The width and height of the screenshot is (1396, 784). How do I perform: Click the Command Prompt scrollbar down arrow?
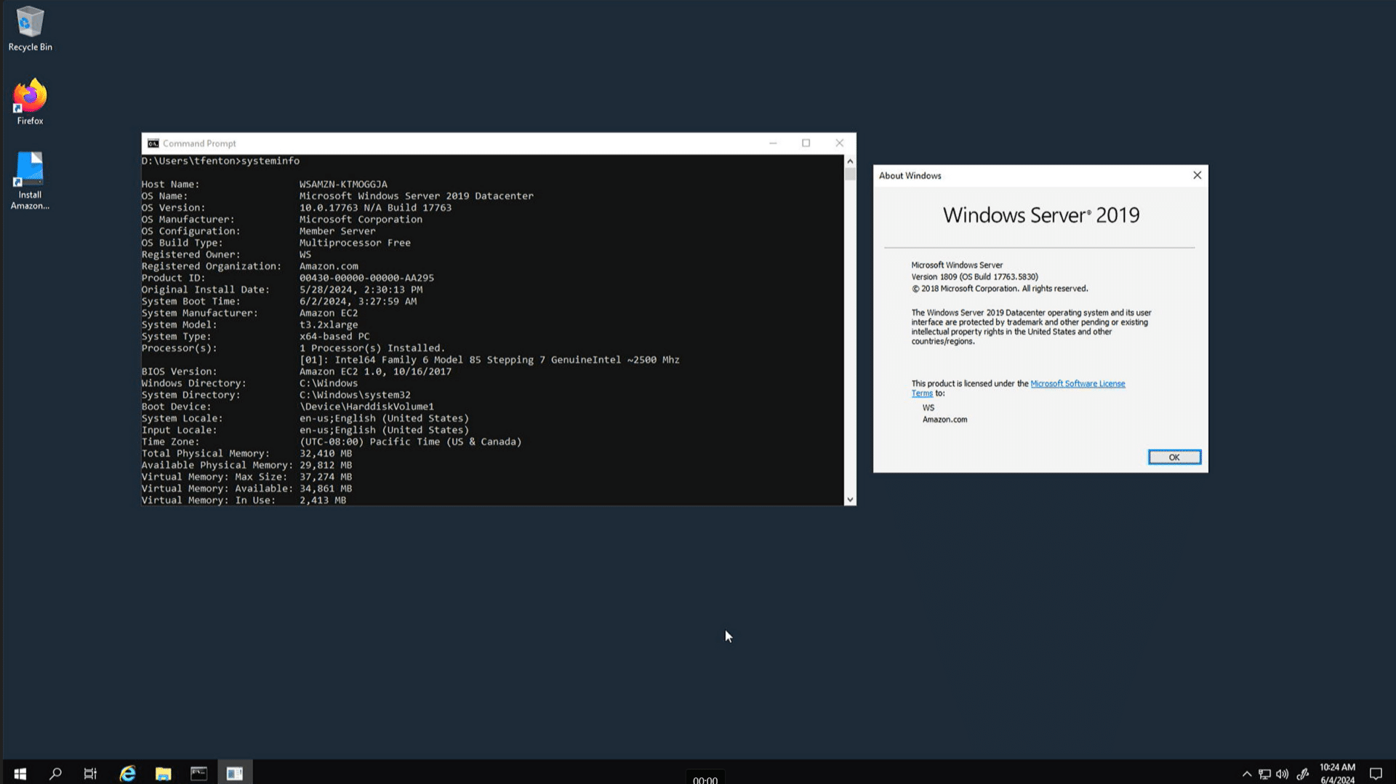(x=850, y=500)
